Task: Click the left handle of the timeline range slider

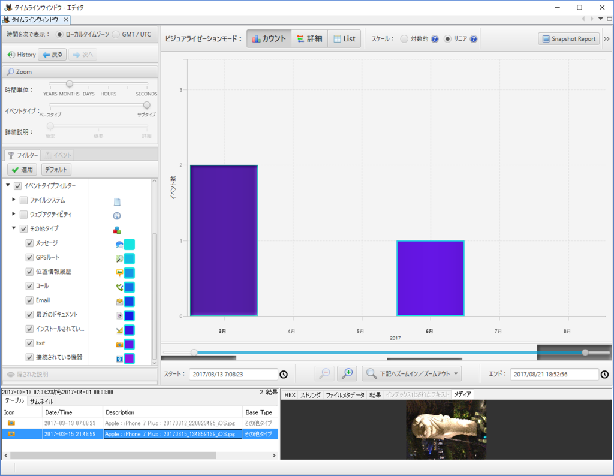Action: coord(194,353)
